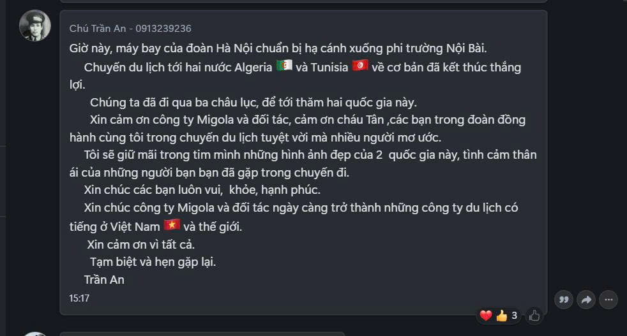The height and width of the screenshot is (336, 627).
Task: Click the Algeria flag emoji in the message
Action: coord(284,66)
